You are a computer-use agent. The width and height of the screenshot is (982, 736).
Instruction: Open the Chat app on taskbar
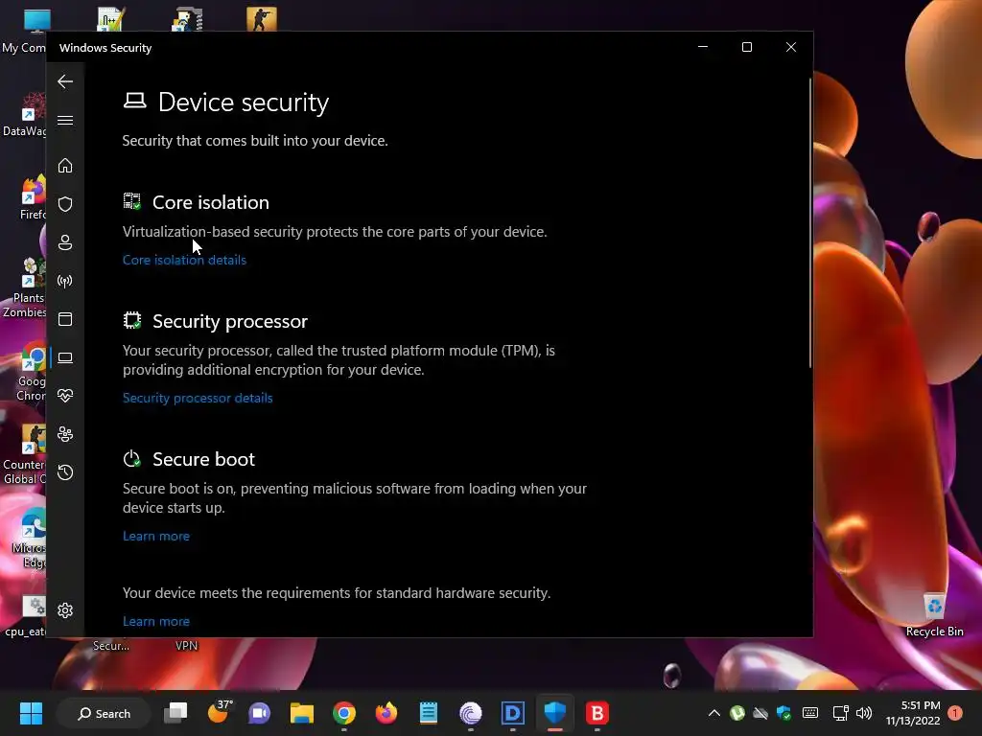click(259, 713)
